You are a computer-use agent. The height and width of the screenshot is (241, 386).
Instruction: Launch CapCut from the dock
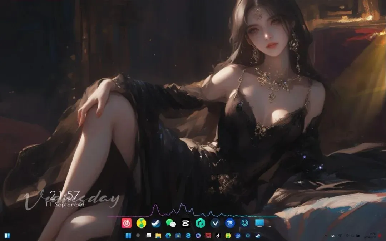185,223
